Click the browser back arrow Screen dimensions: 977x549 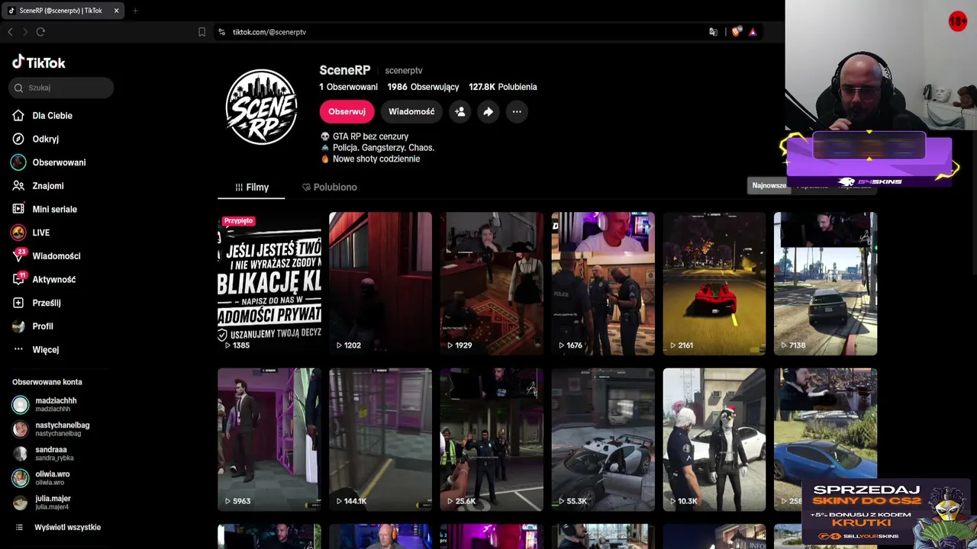(10, 32)
